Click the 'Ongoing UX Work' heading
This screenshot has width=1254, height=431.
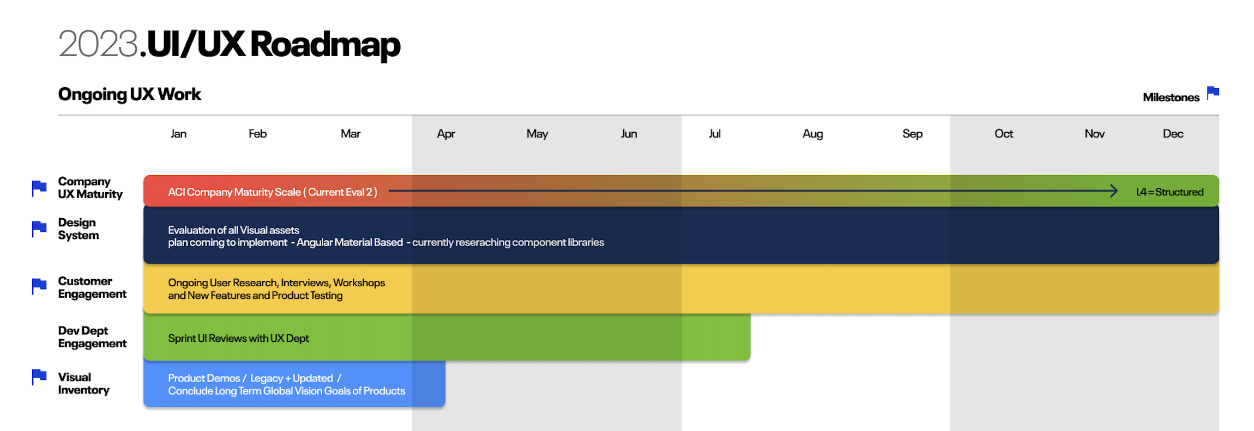coord(129,95)
